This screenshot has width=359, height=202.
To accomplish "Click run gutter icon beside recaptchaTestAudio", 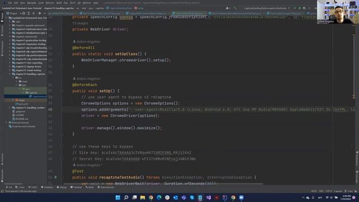I will point(56,177).
